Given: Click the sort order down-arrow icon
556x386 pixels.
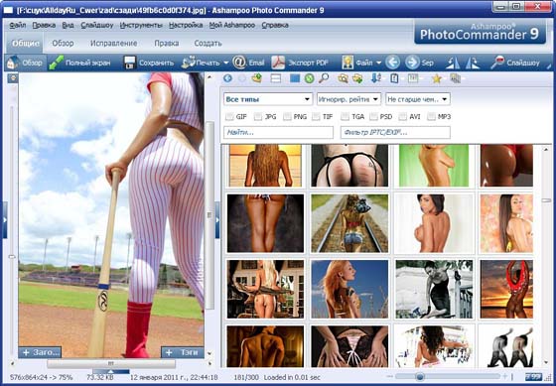Looking at the screenshot, I should pyautogui.click(x=376, y=78).
